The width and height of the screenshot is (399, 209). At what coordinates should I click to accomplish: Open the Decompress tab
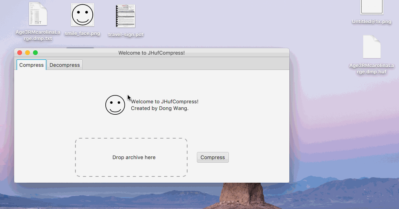tap(64, 65)
